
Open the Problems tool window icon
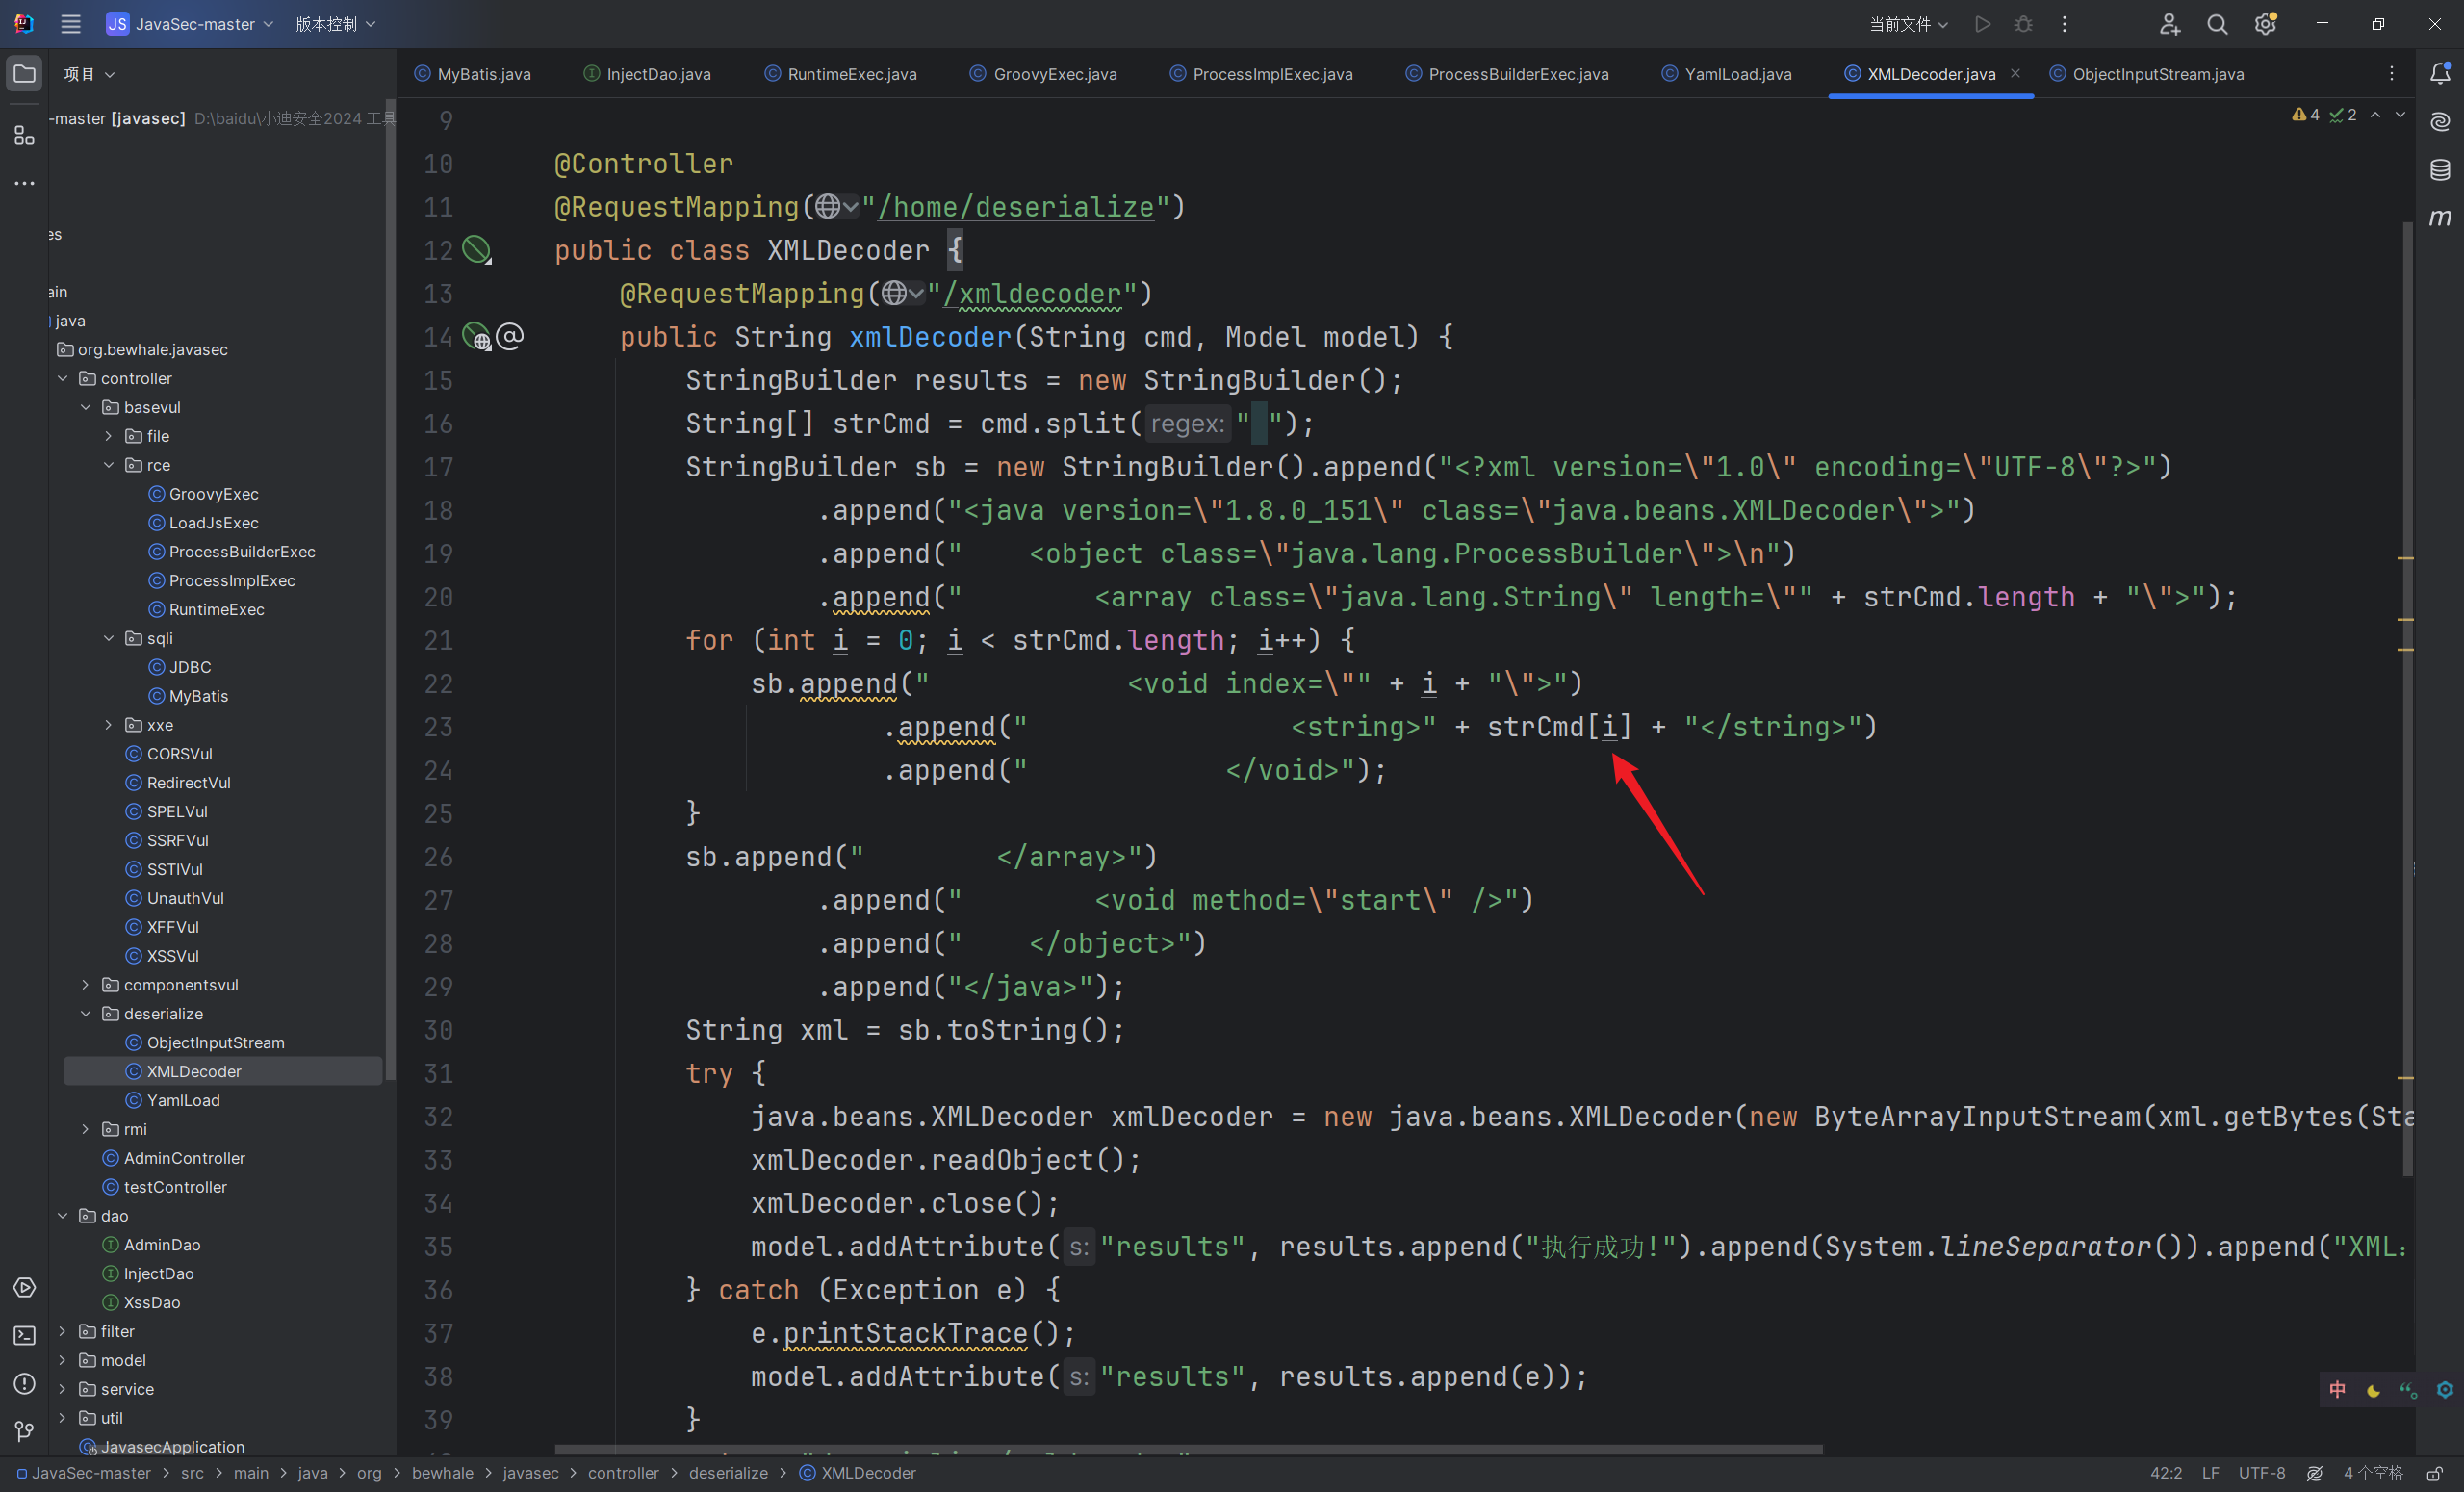tap(24, 1384)
